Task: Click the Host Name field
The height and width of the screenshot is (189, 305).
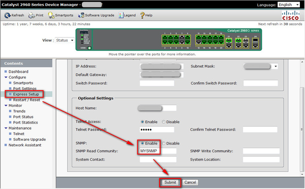Action: pos(157,108)
